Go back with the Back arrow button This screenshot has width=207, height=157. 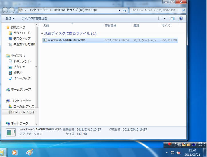[x=5, y=10]
